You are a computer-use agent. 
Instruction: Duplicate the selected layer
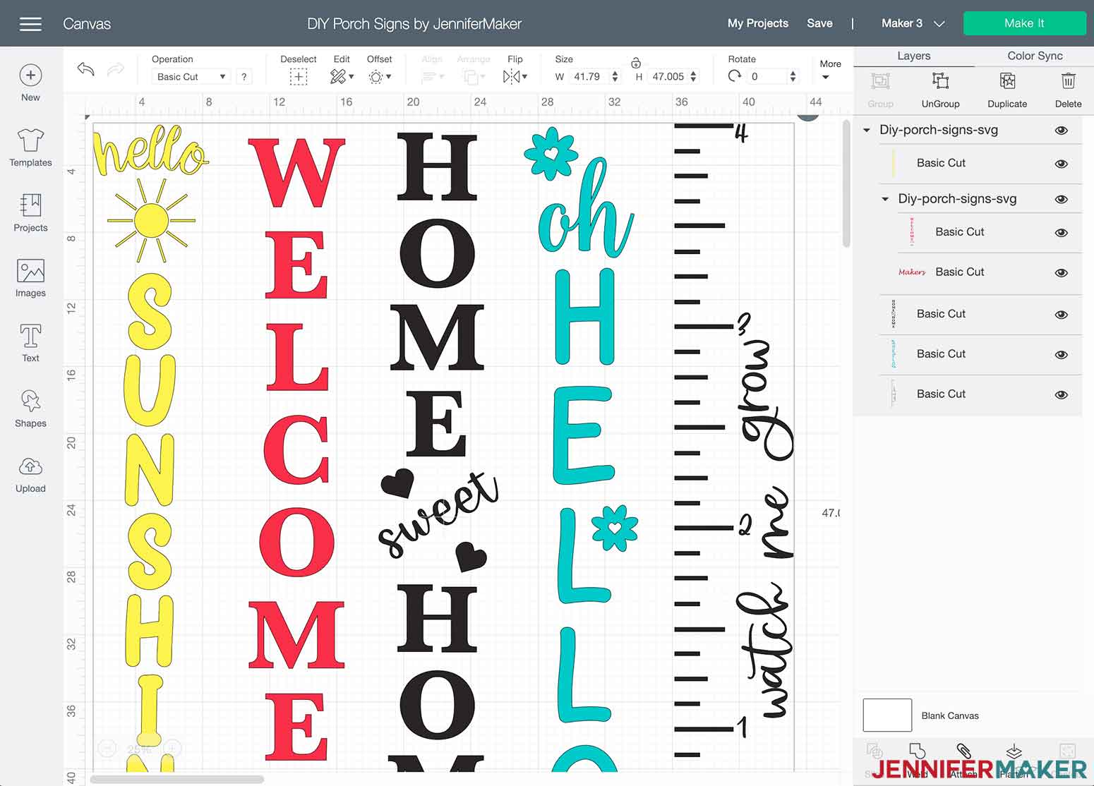(1007, 90)
